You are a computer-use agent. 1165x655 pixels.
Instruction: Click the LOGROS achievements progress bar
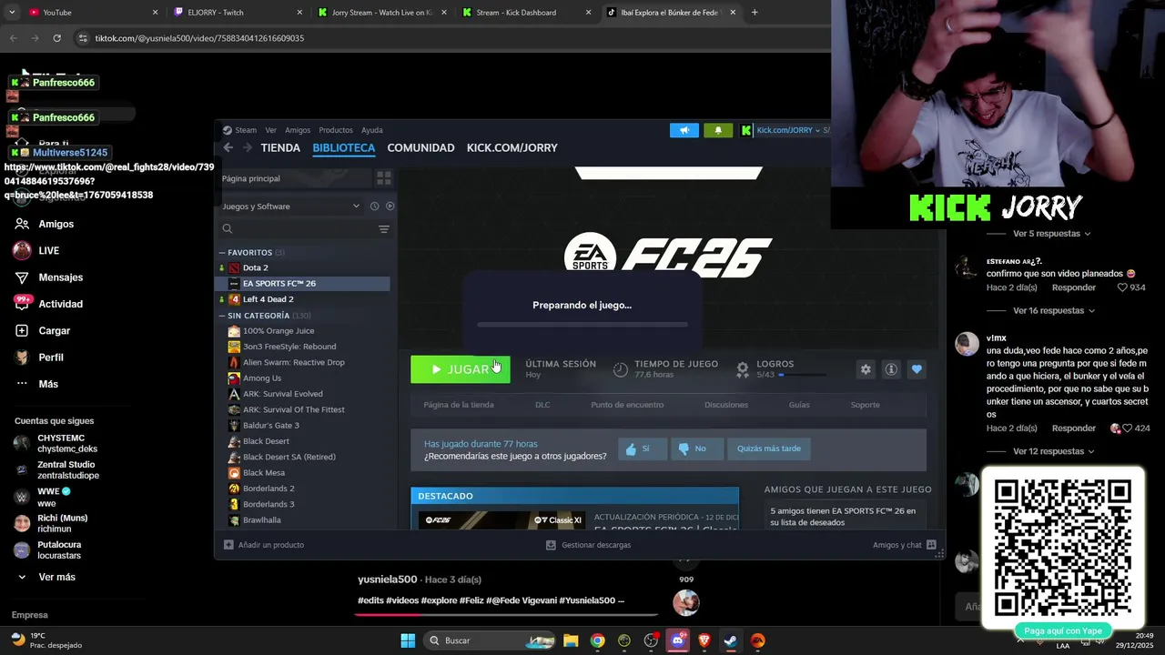pyautogui.click(x=804, y=375)
